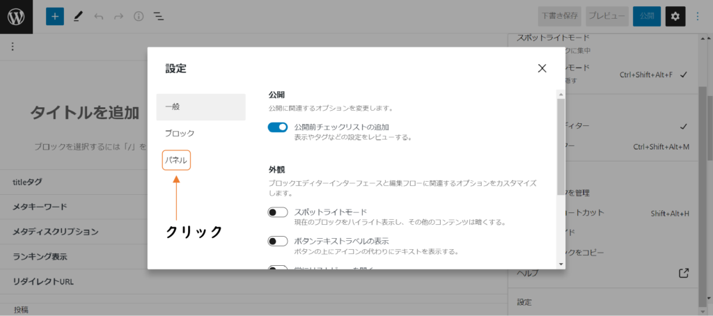Image resolution: width=713 pixels, height=316 pixels.
Task: Click the external link icon beside ヘルプ
Action: [683, 274]
